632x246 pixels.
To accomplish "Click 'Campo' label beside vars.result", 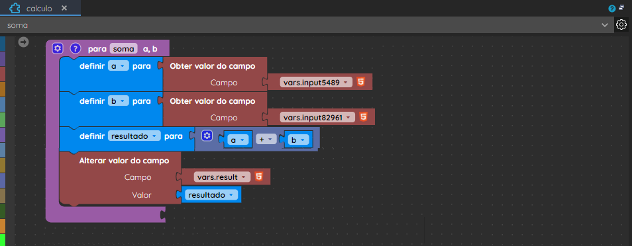I will [x=138, y=177].
